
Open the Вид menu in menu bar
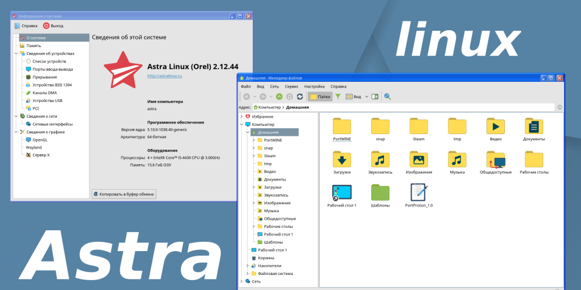click(x=260, y=86)
